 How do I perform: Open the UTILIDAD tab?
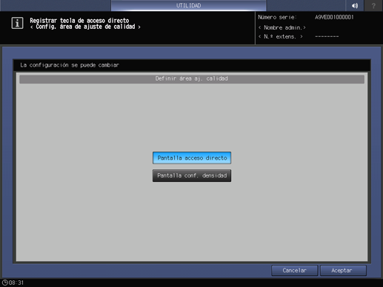(188, 5)
